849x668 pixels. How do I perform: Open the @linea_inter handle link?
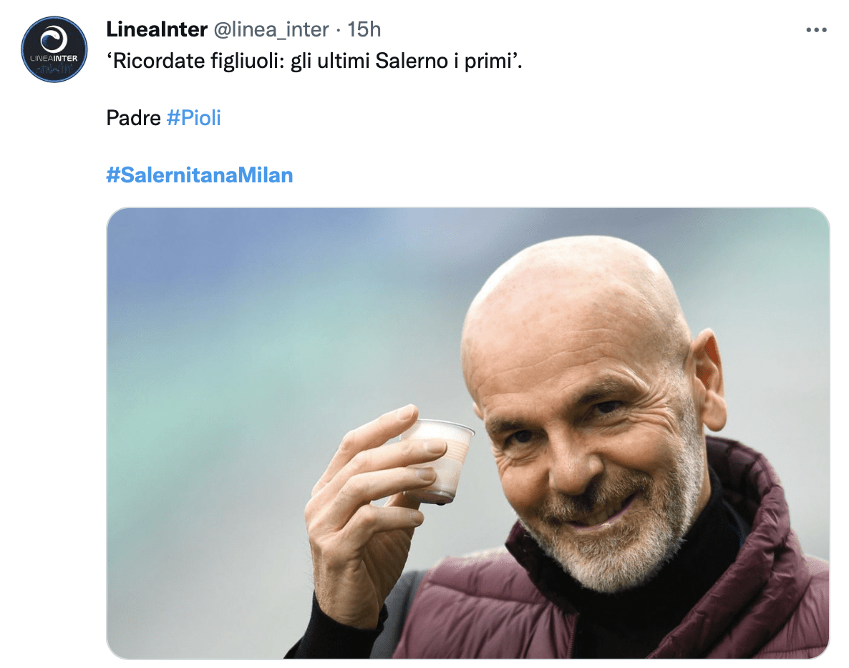click(x=271, y=29)
